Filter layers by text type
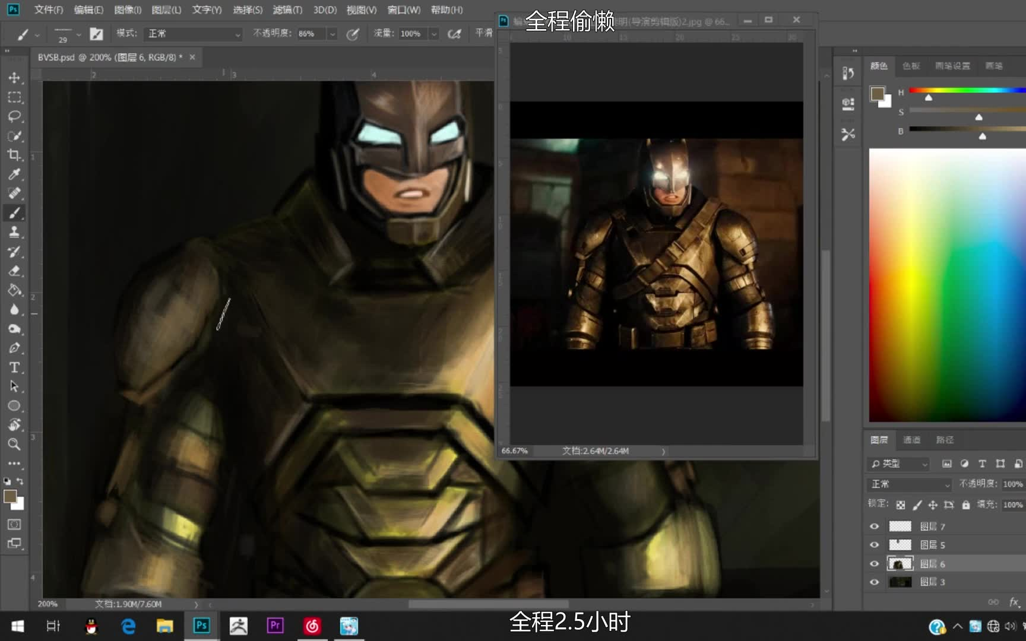The width and height of the screenshot is (1026, 641). tap(982, 464)
